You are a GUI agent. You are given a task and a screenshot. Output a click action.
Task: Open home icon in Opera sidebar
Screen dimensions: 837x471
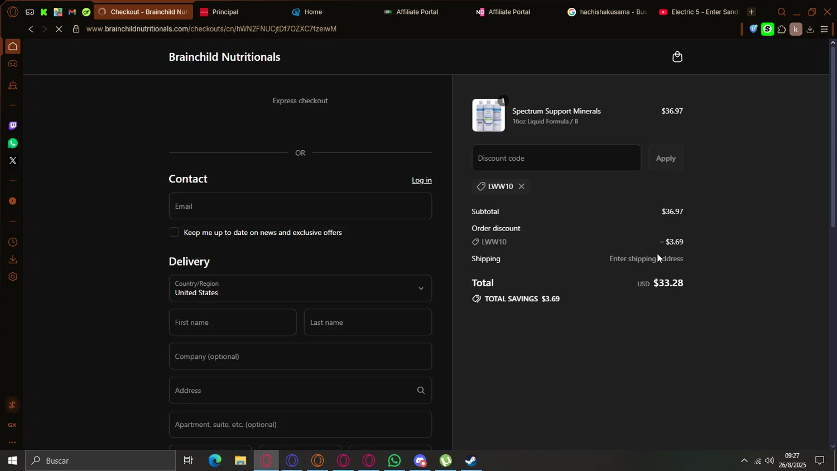pyautogui.click(x=13, y=46)
